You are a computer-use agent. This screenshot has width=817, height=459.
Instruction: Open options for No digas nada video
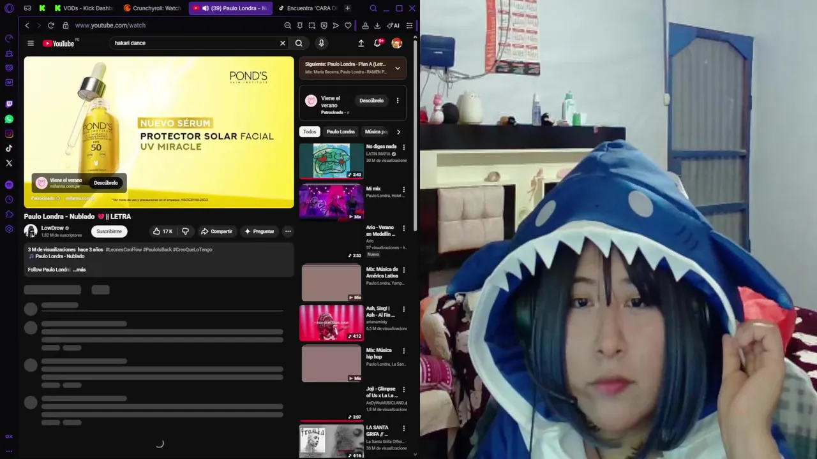(403, 147)
